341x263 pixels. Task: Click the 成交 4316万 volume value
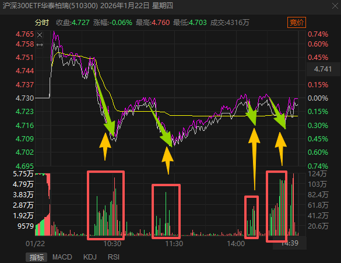pyautogui.click(x=230, y=23)
